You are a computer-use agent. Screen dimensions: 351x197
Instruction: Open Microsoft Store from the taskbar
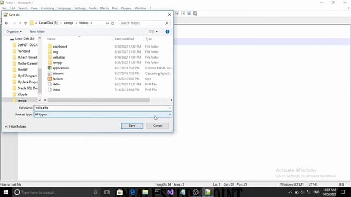[120, 192]
